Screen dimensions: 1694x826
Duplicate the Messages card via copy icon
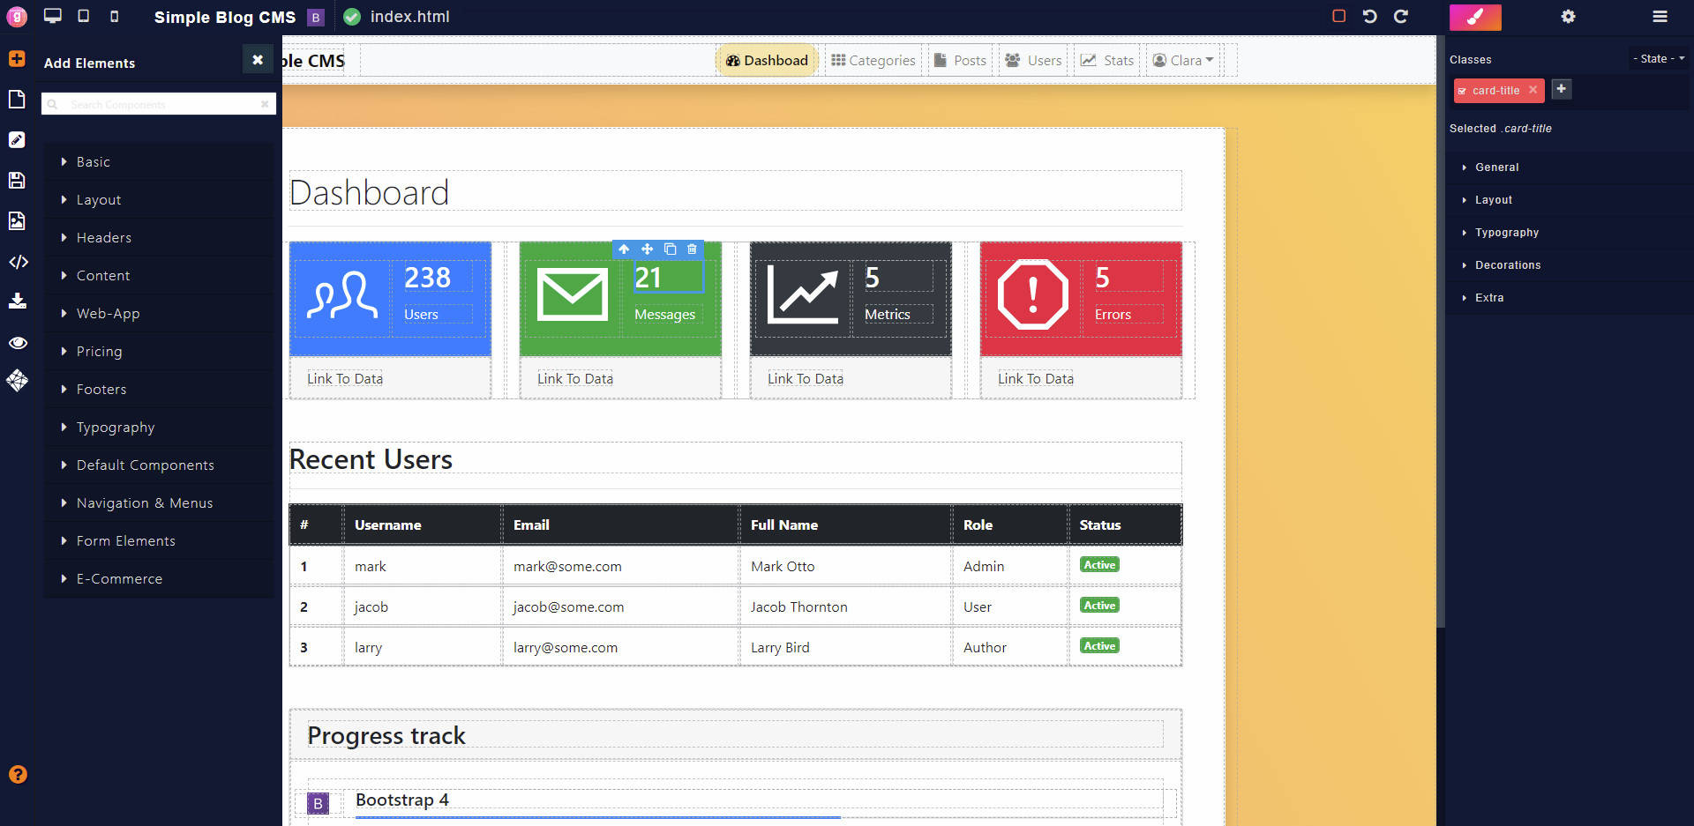pos(671,249)
